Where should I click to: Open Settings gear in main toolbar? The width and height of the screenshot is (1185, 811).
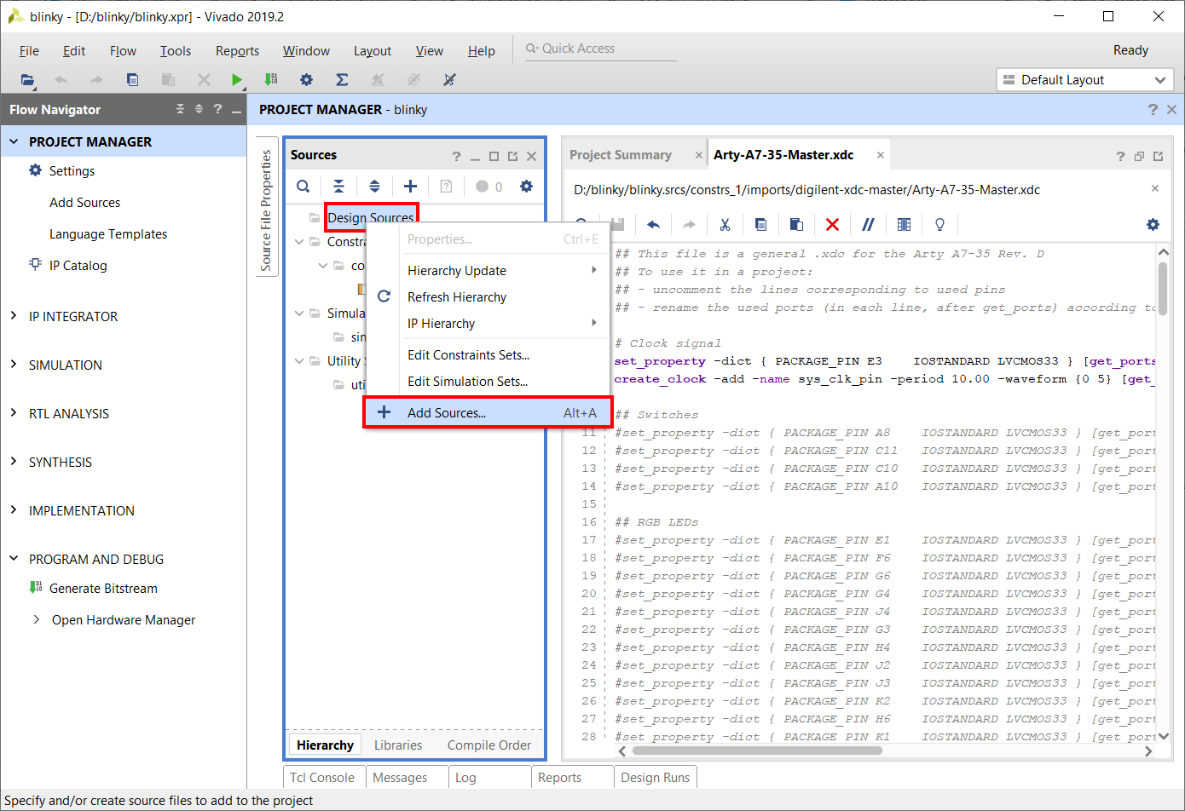click(x=306, y=79)
